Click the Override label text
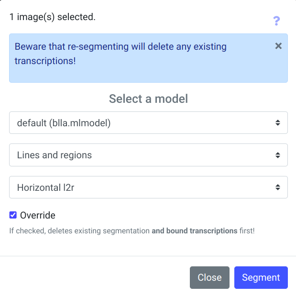 (38, 215)
